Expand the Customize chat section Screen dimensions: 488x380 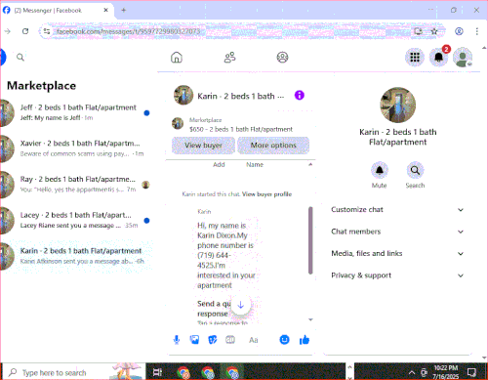click(x=397, y=210)
